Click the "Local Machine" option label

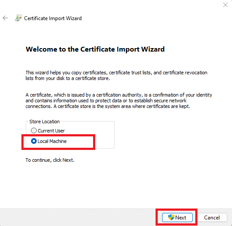point(52,141)
